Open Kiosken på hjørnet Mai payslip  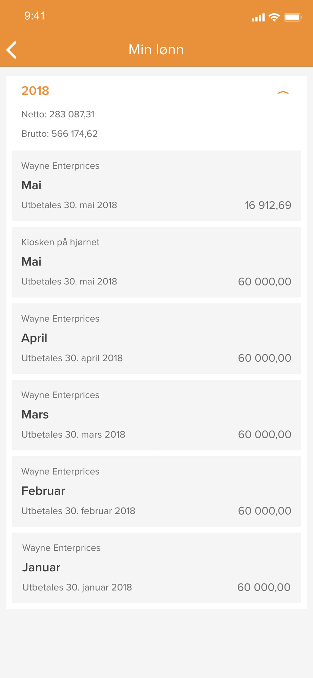[156, 262]
